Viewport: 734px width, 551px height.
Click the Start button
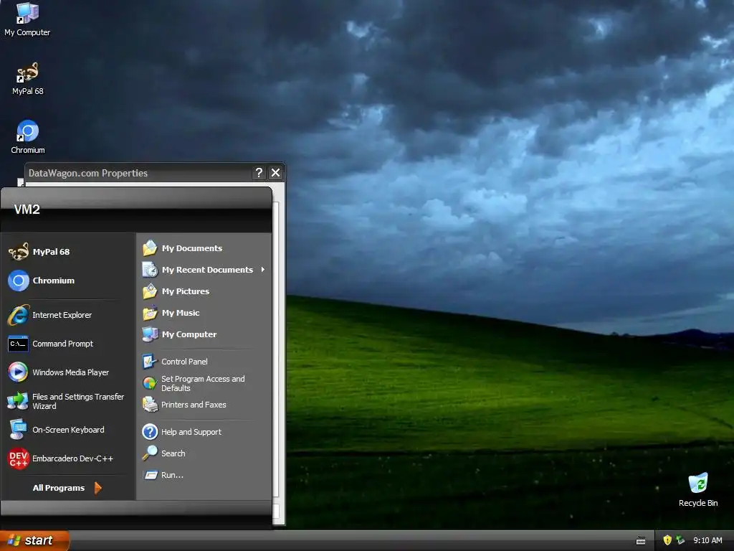[34, 540]
